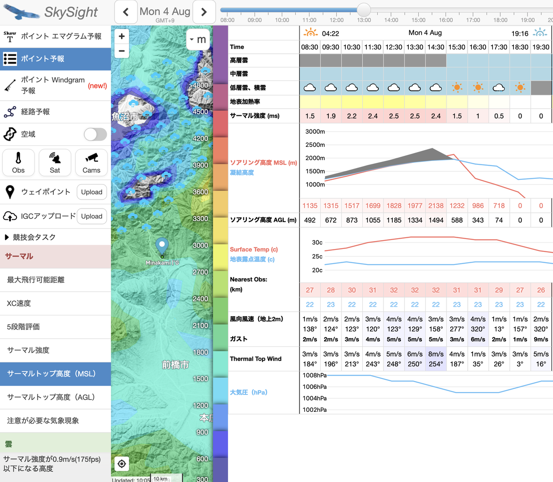The width and height of the screenshot is (553, 482).
Task: Click the ソアリング高度 MSL (m) label
Action: point(263,162)
